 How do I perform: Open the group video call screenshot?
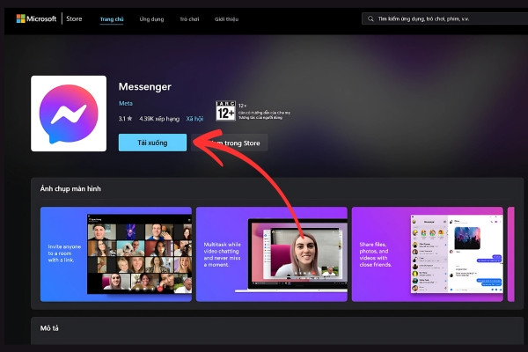116,254
